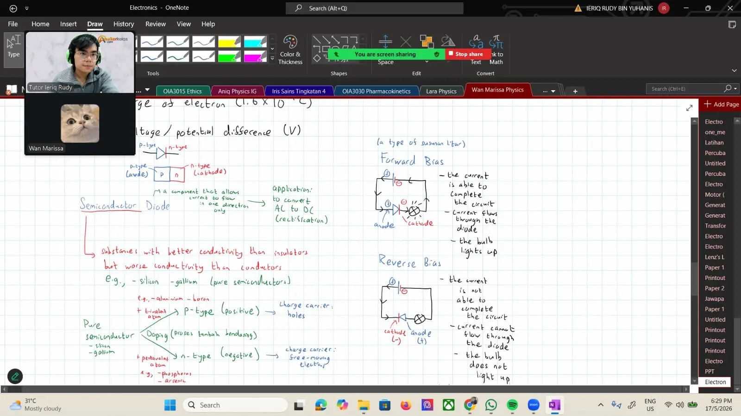Open the Color & Thickness picker
The height and width of the screenshot is (416, 741).
point(290,50)
